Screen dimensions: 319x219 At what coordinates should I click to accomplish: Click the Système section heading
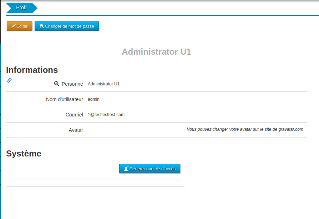(24, 154)
